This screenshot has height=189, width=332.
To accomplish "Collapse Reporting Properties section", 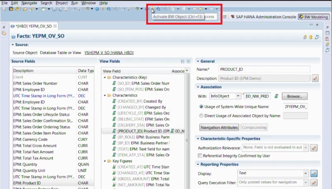I will [x=198, y=164].
